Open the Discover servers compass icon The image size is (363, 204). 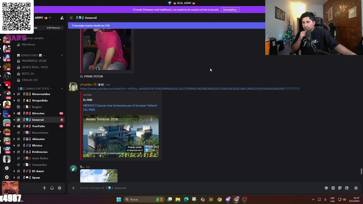point(7,177)
